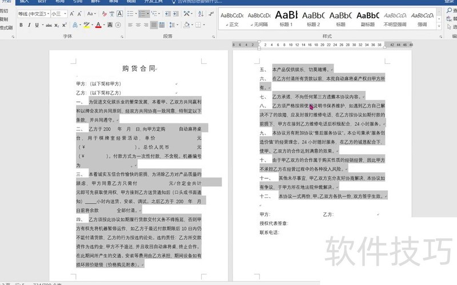Viewport: 457px width, 285px height.
Task: Apply the 正文 style
Action: (232, 19)
